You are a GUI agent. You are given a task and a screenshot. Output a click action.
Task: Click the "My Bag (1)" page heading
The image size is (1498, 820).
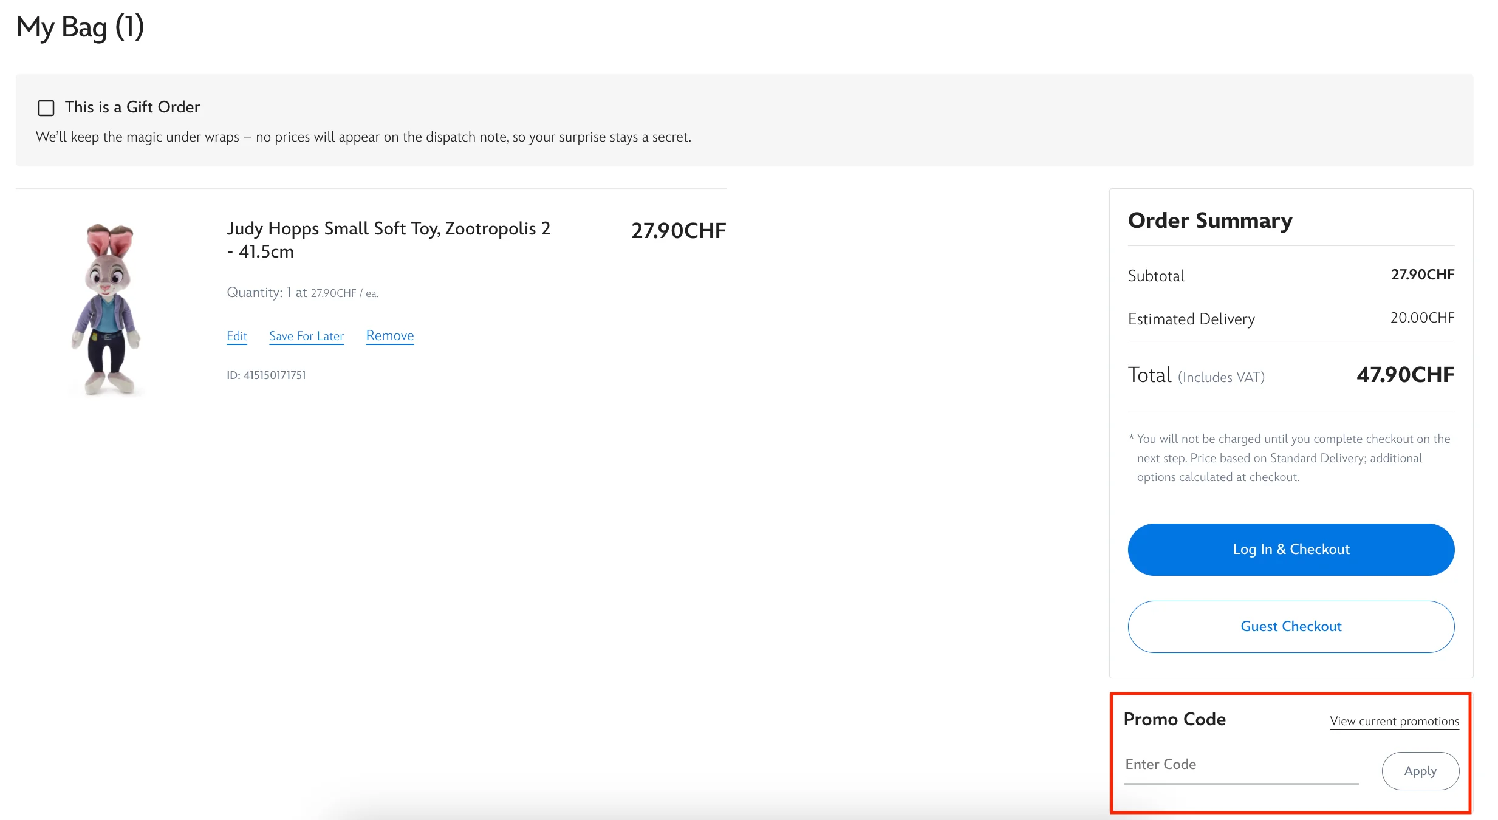tap(81, 27)
